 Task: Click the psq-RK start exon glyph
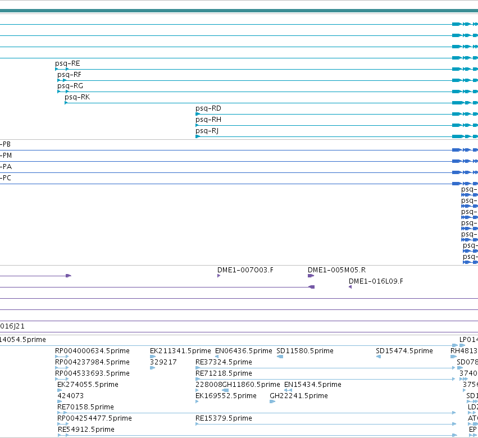[x=66, y=103]
